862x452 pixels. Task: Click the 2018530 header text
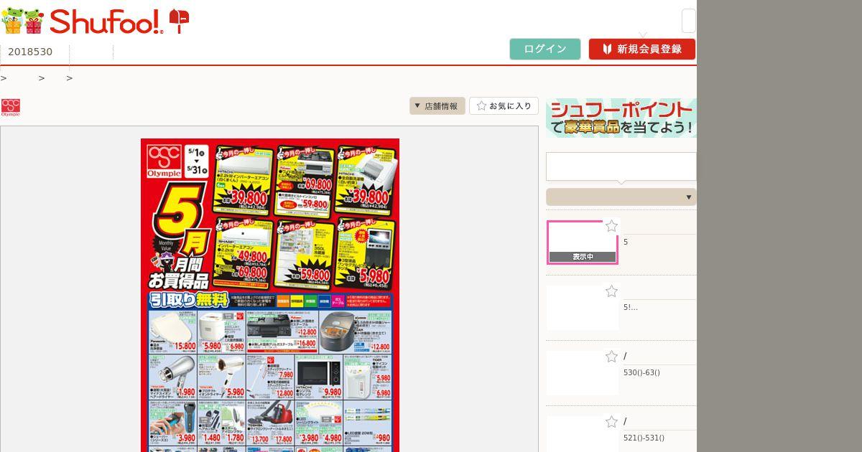click(30, 52)
